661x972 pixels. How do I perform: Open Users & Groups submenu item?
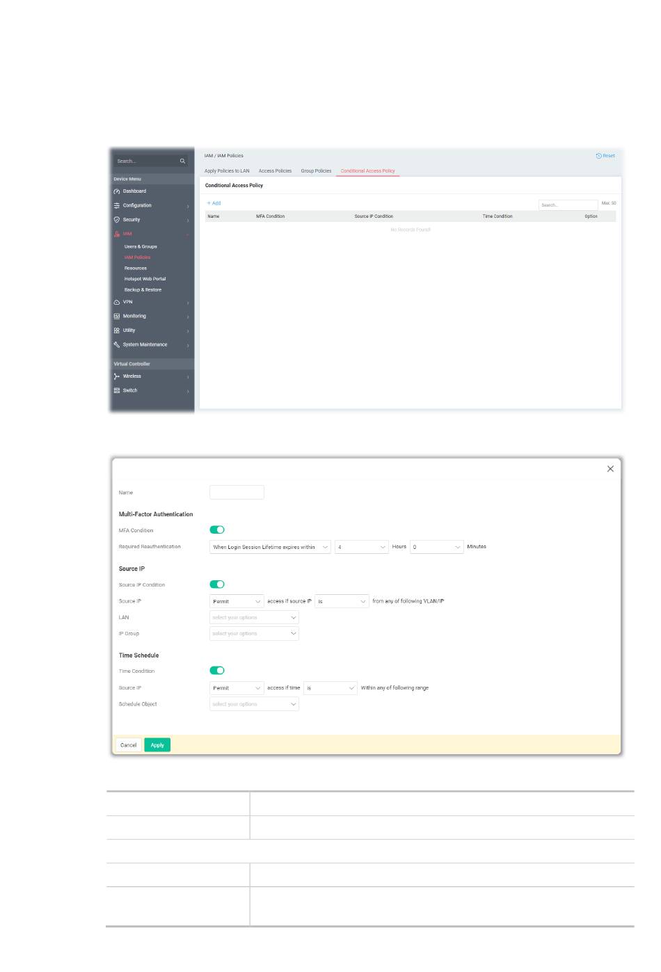coord(141,246)
